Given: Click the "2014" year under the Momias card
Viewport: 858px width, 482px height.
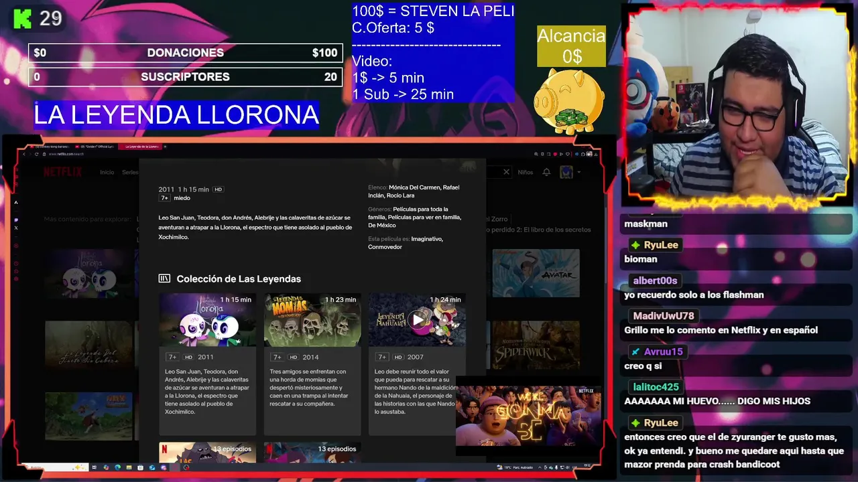Looking at the screenshot, I should pyautogui.click(x=310, y=357).
